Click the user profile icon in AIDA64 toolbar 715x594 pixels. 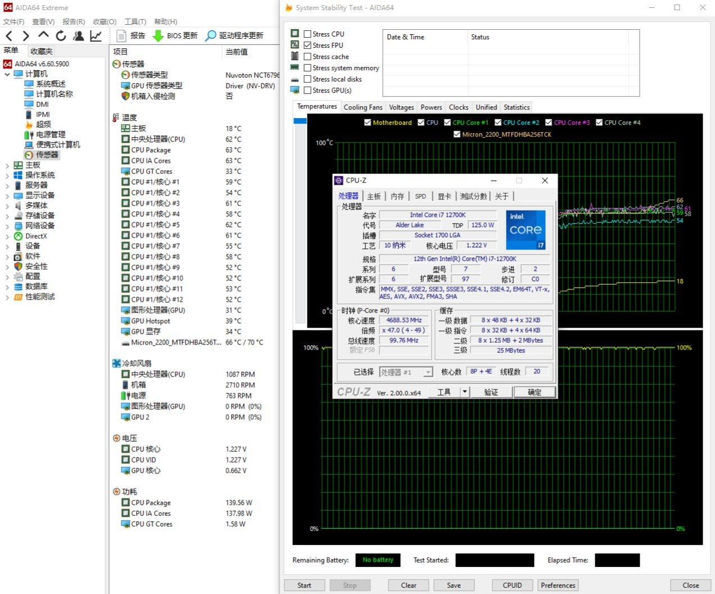[79, 36]
